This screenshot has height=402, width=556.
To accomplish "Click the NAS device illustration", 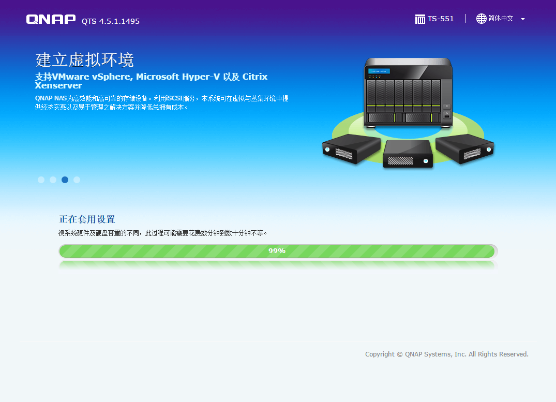I will click(x=408, y=93).
